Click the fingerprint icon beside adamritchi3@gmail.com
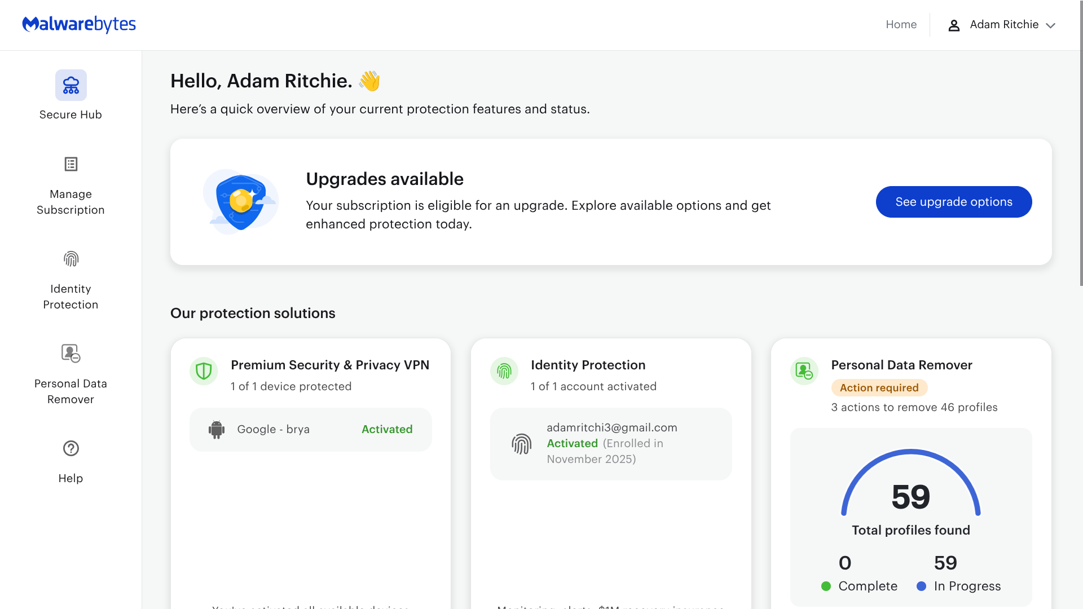Image resolution: width=1083 pixels, height=609 pixels. pos(522,444)
